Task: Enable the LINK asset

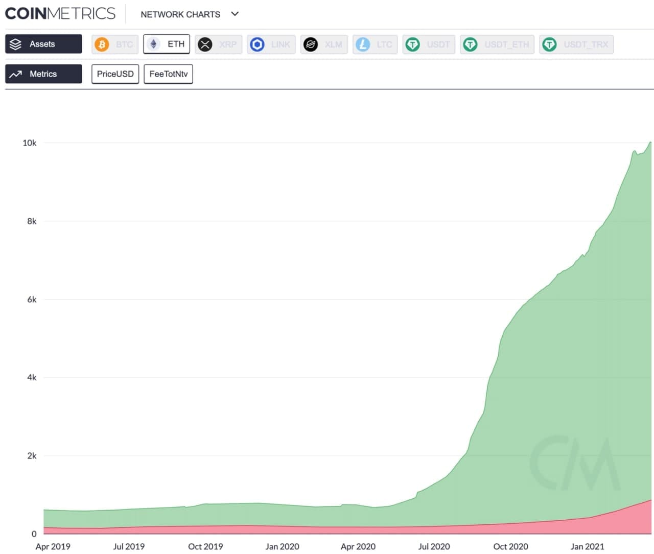Action: coord(271,44)
